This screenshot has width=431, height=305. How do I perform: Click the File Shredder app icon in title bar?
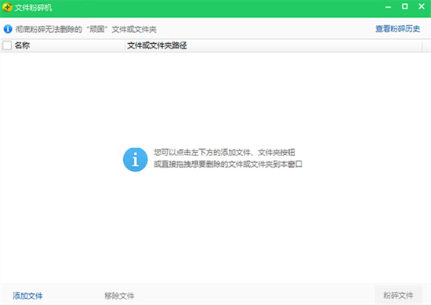click(7, 7)
